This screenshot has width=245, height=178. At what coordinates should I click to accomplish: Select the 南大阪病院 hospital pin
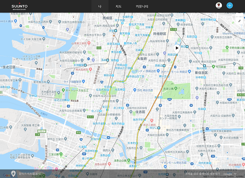(90, 69)
